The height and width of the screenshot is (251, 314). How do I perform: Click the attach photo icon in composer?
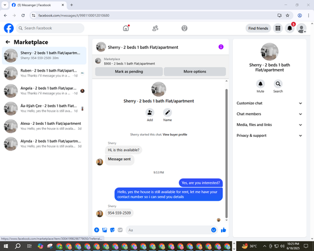click(104, 230)
